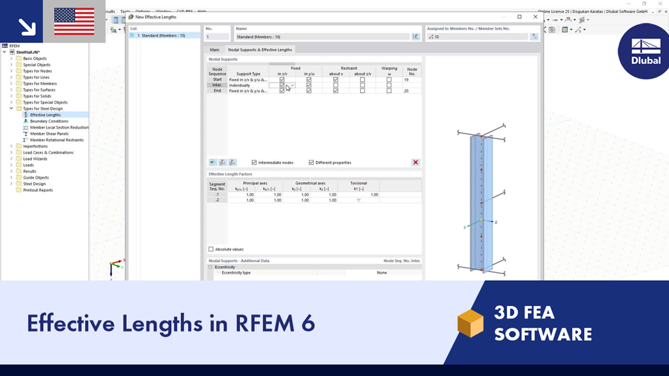The height and width of the screenshot is (376, 669).
Task: Toggle Start row fixed in z/v checkbox
Action: tap(282, 80)
